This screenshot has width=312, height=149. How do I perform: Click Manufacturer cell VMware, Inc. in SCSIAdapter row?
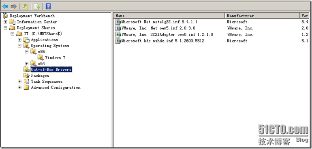point(240,34)
